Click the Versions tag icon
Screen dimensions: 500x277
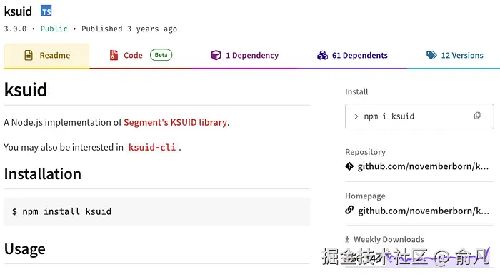pyautogui.click(x=431, y=55)
